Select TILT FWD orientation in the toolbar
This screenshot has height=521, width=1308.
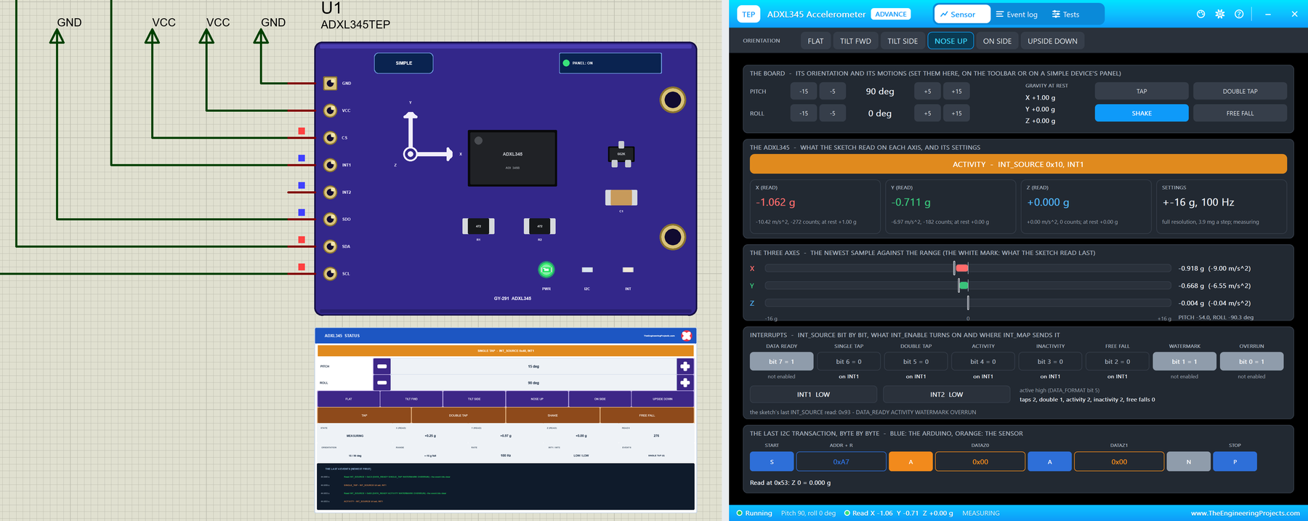click(x=855, y=41)
